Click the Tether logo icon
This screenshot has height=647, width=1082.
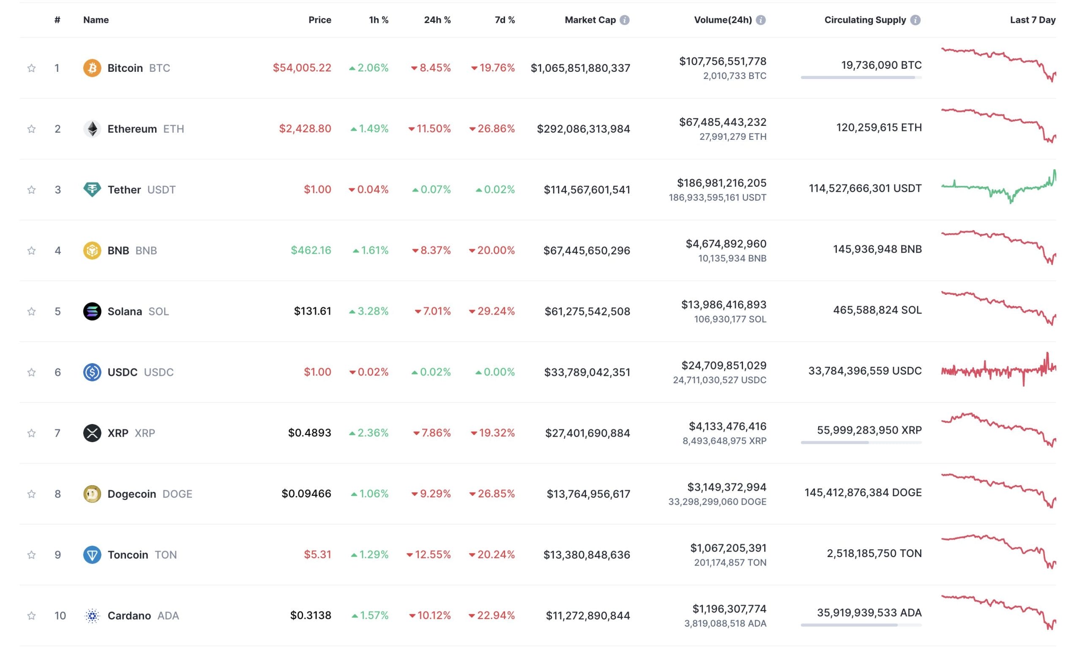(x=92, y=189)
